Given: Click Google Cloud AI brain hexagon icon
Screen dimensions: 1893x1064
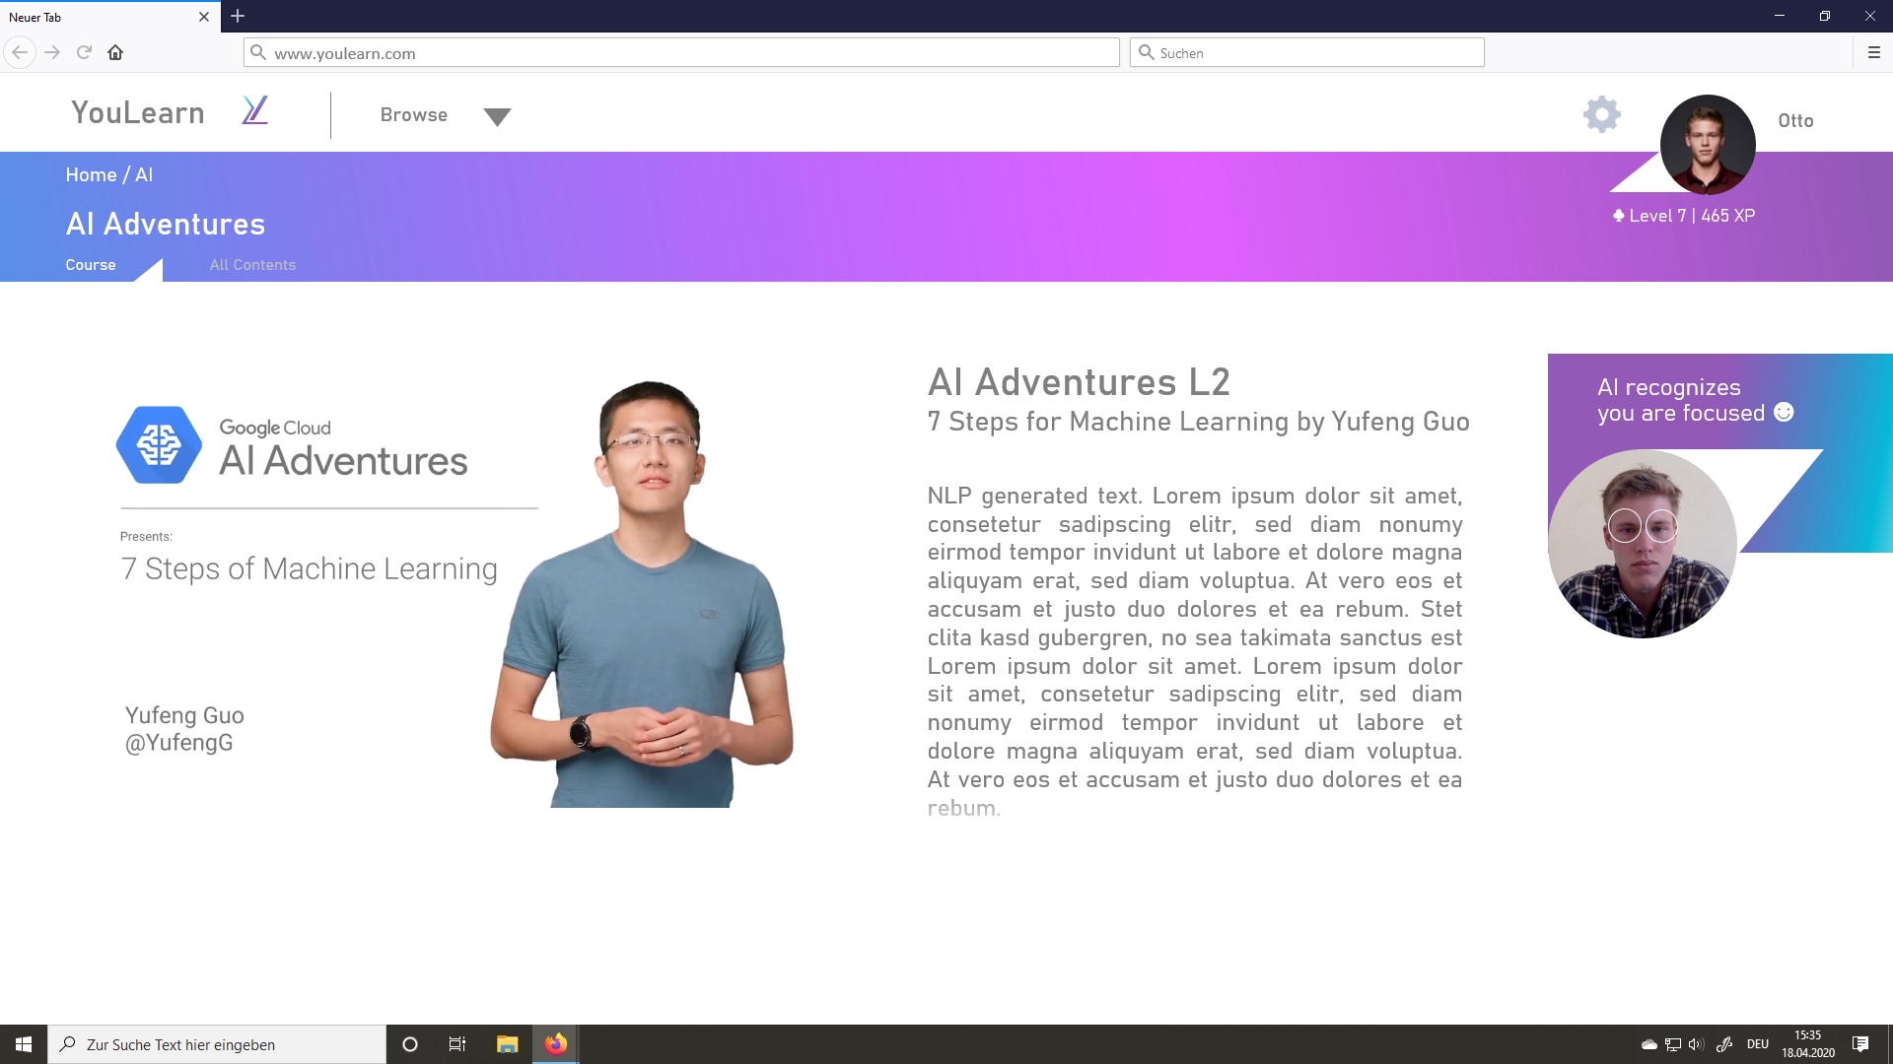Looking at the screenshot, I should (x=159, y=445).
